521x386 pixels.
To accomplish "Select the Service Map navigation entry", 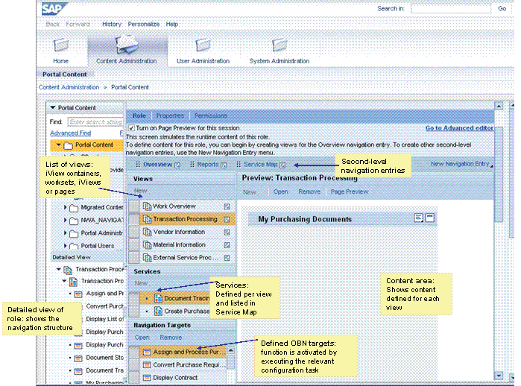I will [x=261, y=165].
